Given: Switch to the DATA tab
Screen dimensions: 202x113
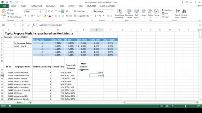Looking at the screenshot, I should (62, 6).
